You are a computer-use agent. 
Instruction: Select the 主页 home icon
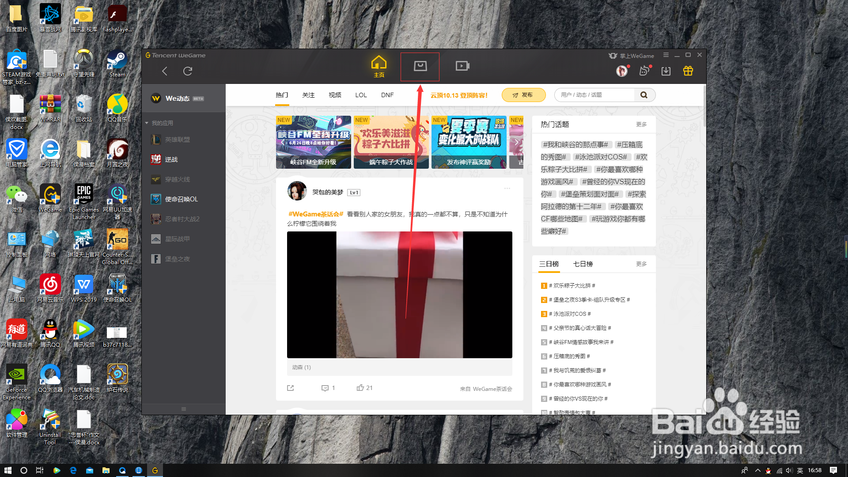pos(379,66)
